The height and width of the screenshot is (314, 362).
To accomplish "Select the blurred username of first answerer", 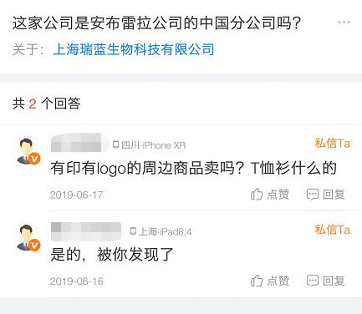I will [x=79, y=143].
